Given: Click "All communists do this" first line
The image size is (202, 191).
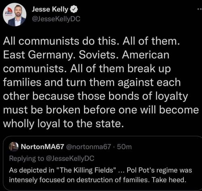Looking at the screenshot, I should pos(91,41).
